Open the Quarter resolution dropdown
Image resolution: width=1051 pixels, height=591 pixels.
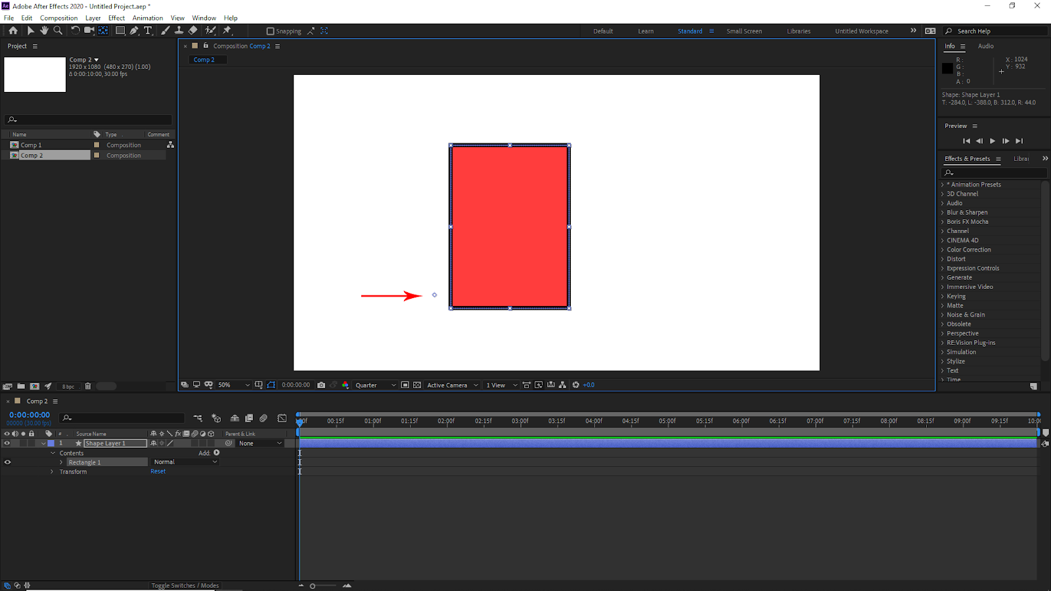[x=375, y=385]
